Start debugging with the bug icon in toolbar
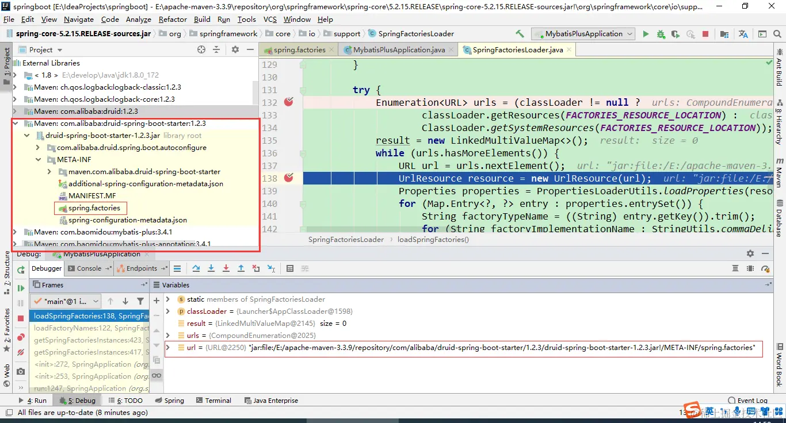 point(661,34)
